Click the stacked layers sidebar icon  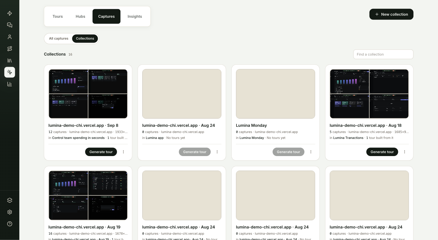click(9, 200)
